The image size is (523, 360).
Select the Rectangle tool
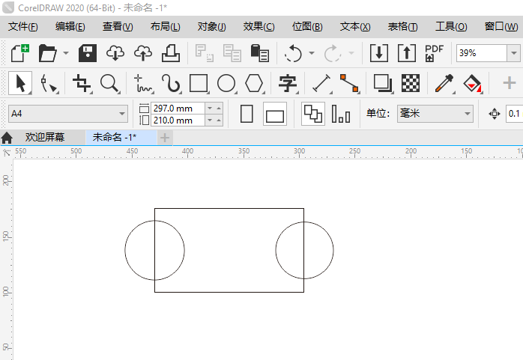199,83
